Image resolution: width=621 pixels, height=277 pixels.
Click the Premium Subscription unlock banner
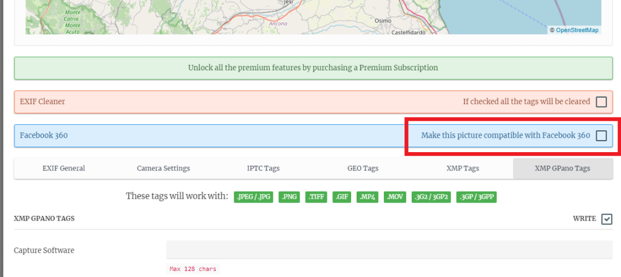(x=314, y=68)
